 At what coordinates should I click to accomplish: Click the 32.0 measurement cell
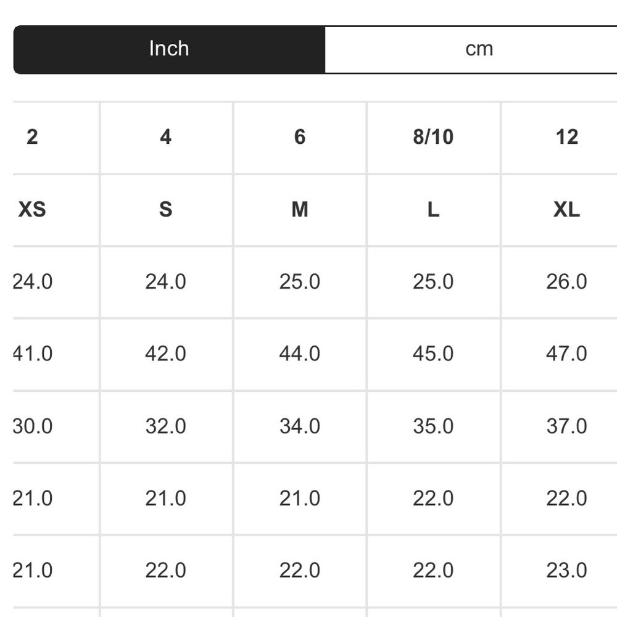pos(165,426)
